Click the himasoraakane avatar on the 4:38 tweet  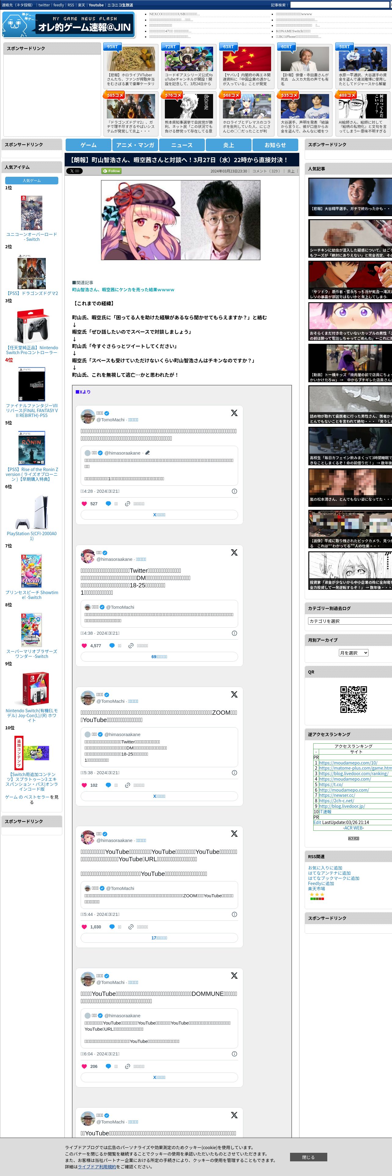(x=88, y=556)
